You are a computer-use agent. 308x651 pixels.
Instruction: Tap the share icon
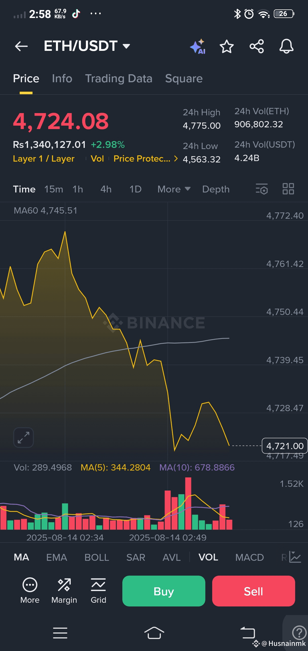click(257, 46)
